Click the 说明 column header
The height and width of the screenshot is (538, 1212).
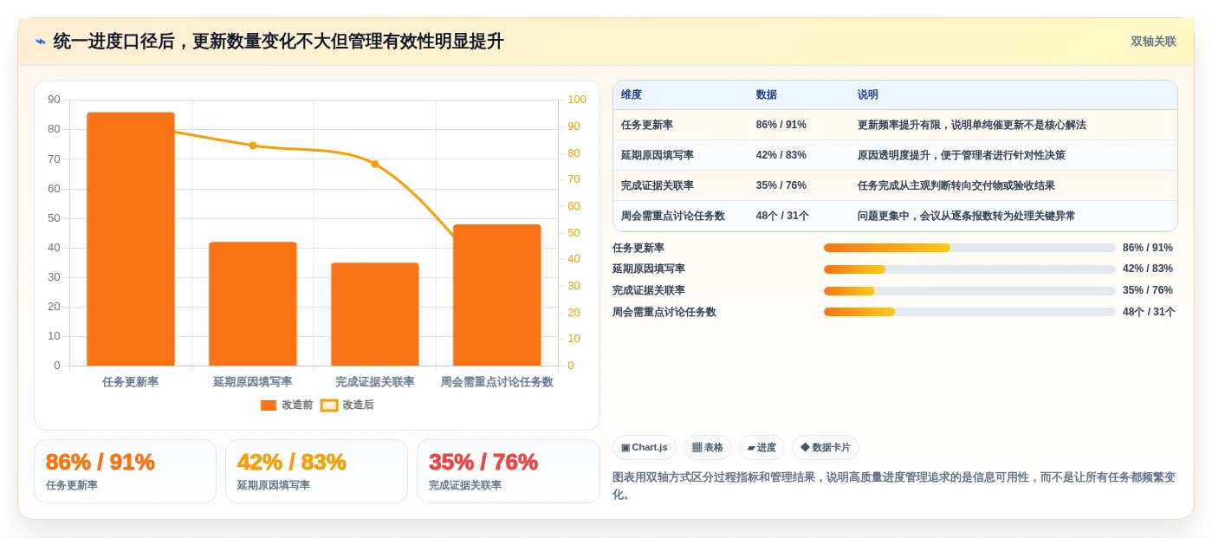868,95
